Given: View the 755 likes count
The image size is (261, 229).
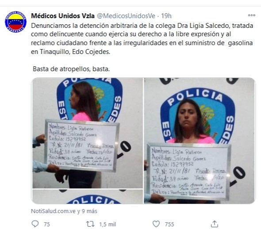Looking at the screenshot, I should tap(169, 224).
